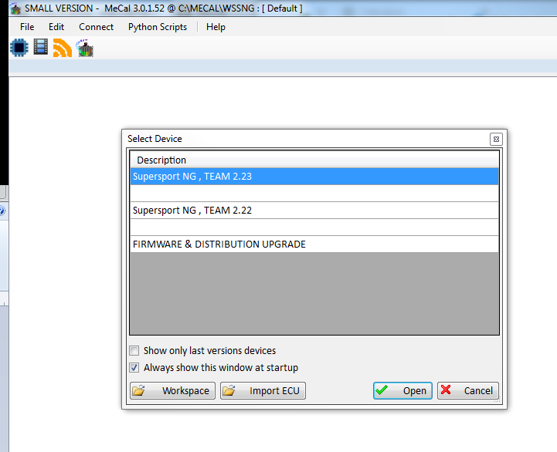Click the film strip toolbar icon
Screen dimensions: 557x452
coord(41,47)
